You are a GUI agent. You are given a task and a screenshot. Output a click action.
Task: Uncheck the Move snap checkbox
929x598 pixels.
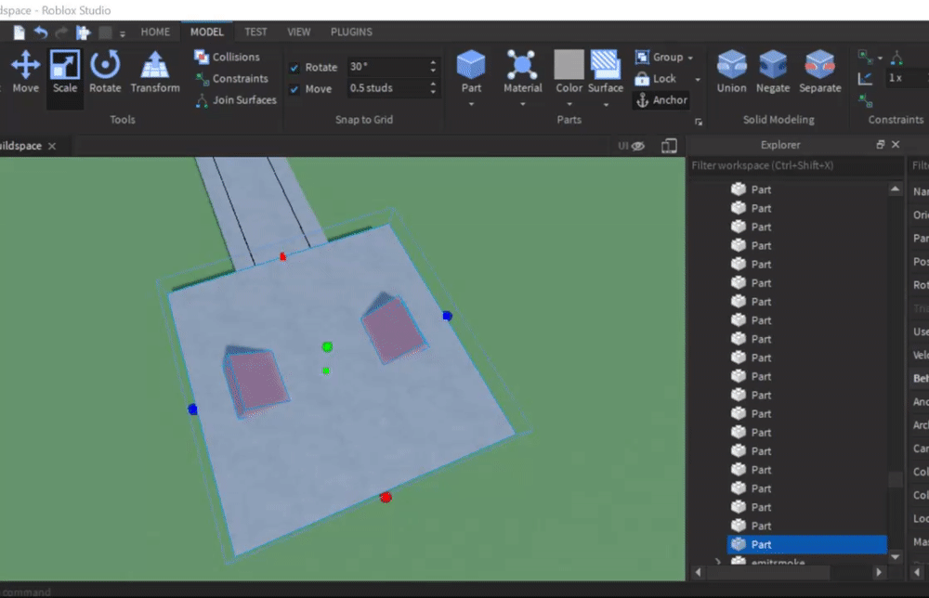pyautogui.click(x=294, y=89)
